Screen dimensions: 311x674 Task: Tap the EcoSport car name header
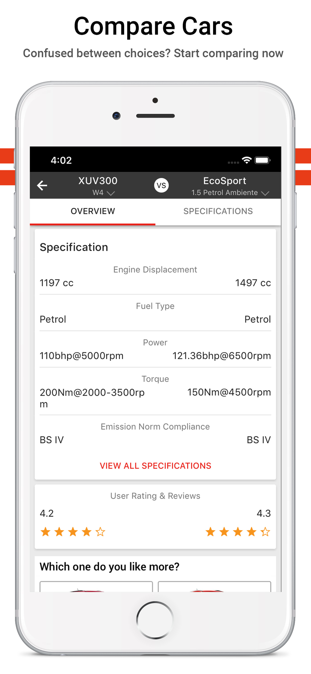(x=225, y=181)
